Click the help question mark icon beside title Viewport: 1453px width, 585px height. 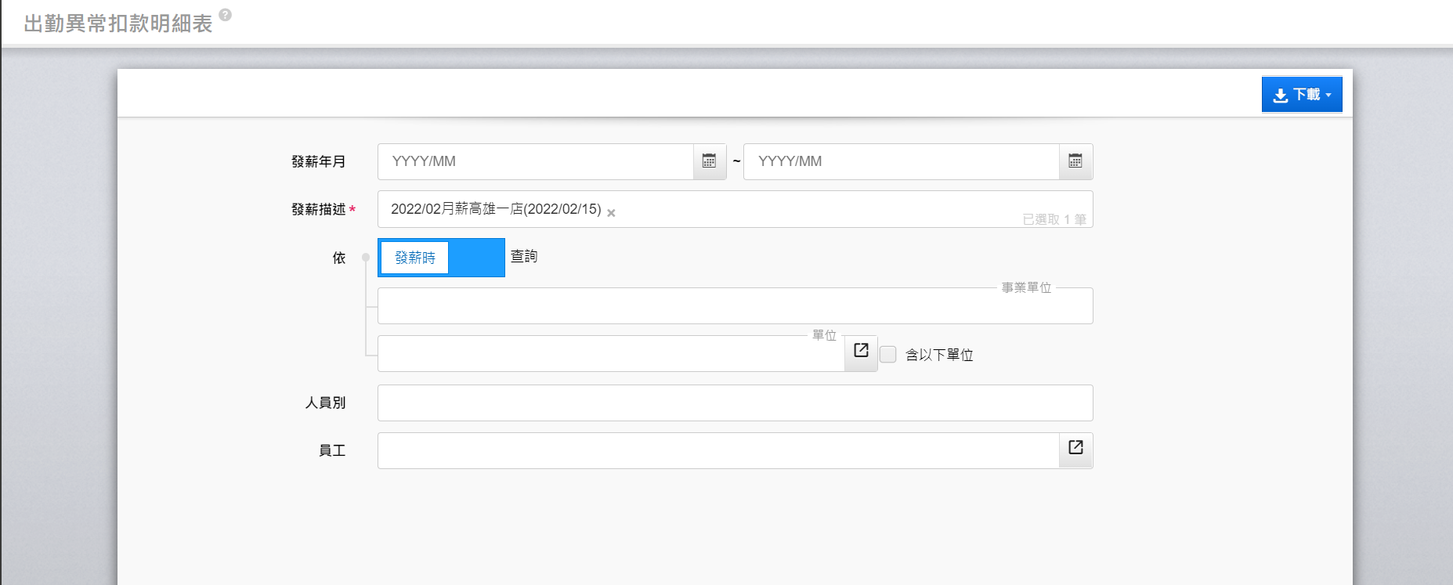[x=226, y=15]
